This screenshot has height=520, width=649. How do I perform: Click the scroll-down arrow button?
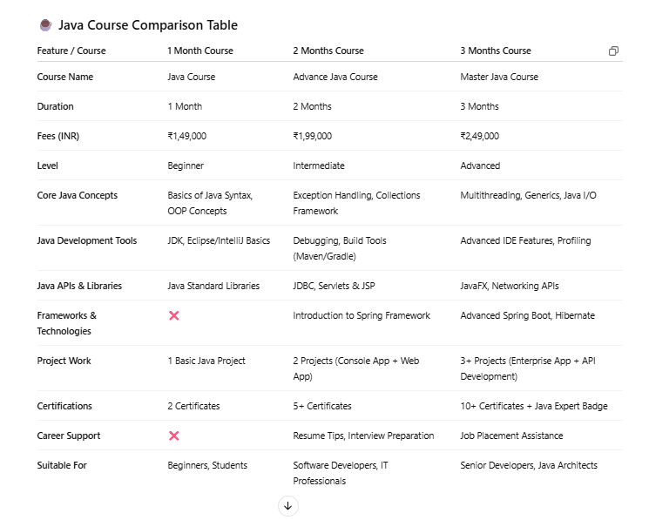pos(288,505)
